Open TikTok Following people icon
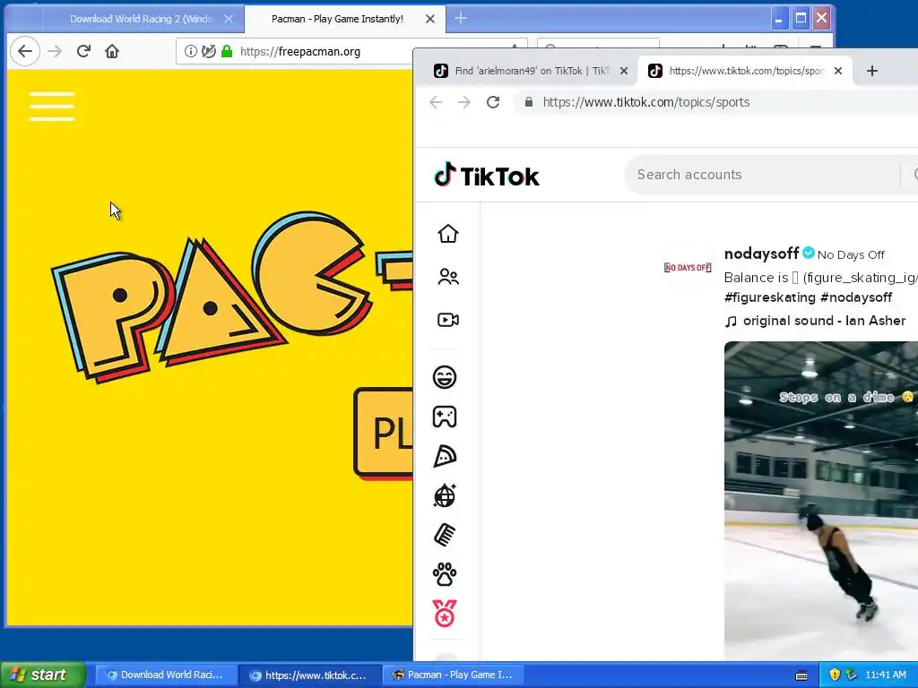This screenshot has width=918, height=688. pos(448,276)
